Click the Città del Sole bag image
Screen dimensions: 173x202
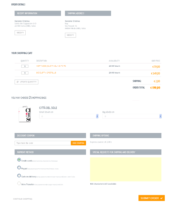coord(25,114)
